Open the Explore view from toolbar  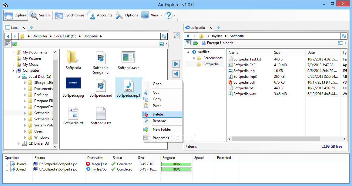click(16, 15)
